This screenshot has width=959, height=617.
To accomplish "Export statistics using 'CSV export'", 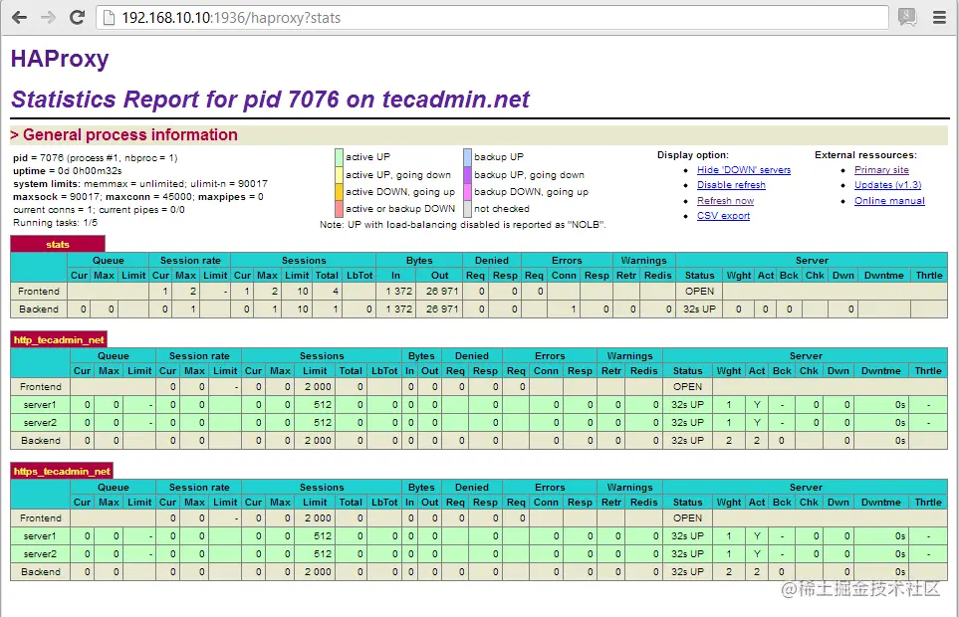I will [x=723, y=215].
